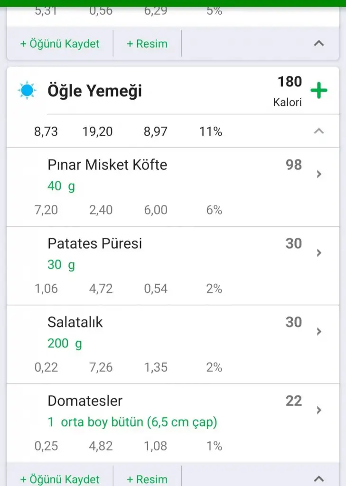Tap the lower '+ Öğünü Kaydet' button
Viewport: 346px width, 486px height.
point(60,479)
